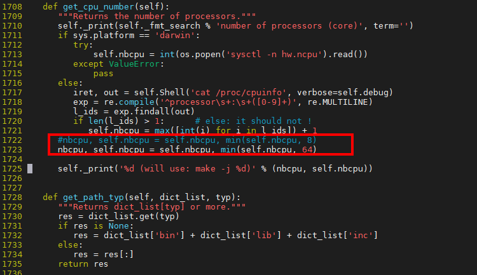Image resolution: width=477 pixels, height=275 pixels.
Task: Click ValueError in the except clause
Action: (x=134, y=64)
